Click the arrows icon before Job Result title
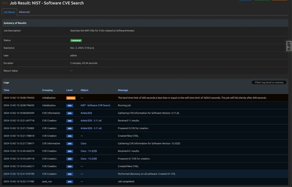 pos(5,3)
